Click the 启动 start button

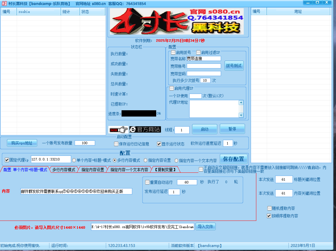point(204,129)
